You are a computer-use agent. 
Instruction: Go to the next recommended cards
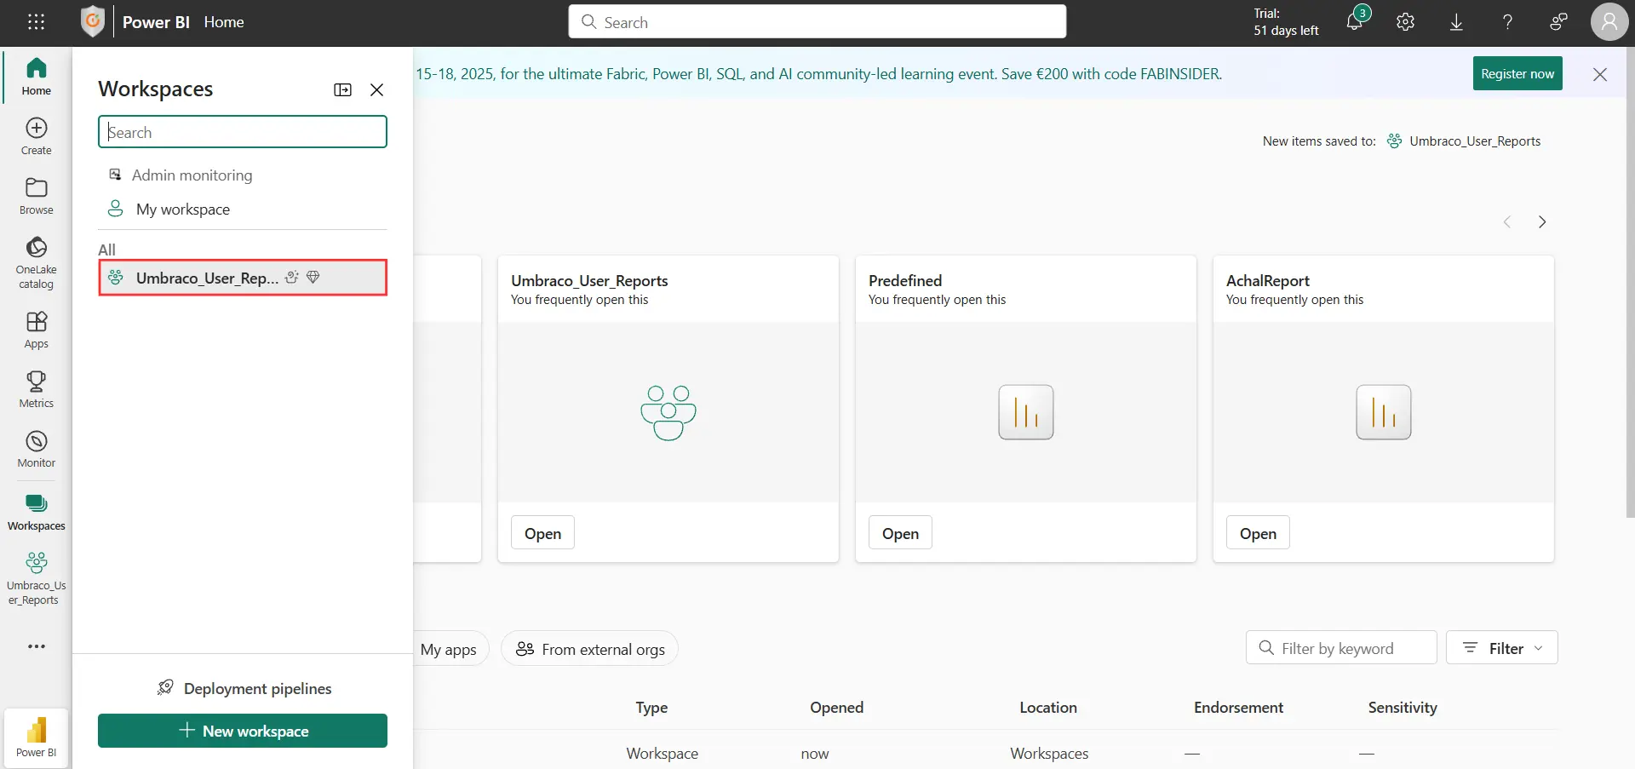[1542, 221]
